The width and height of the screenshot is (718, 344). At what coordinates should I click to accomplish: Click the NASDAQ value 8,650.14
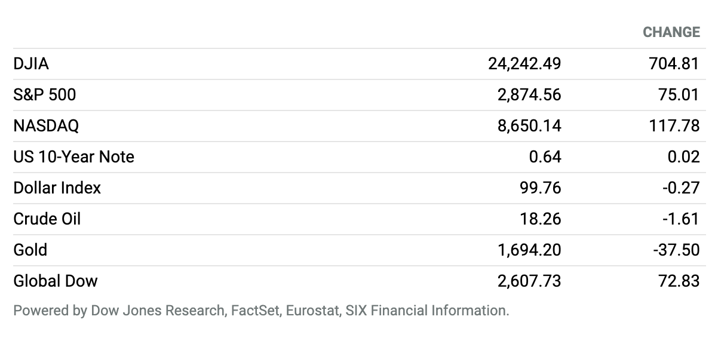[x=529, y=125]
